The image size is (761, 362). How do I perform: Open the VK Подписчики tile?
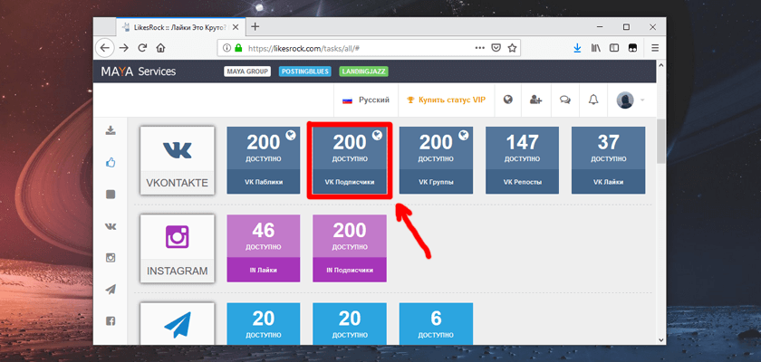pyautogui.click(x=350, y=160)
